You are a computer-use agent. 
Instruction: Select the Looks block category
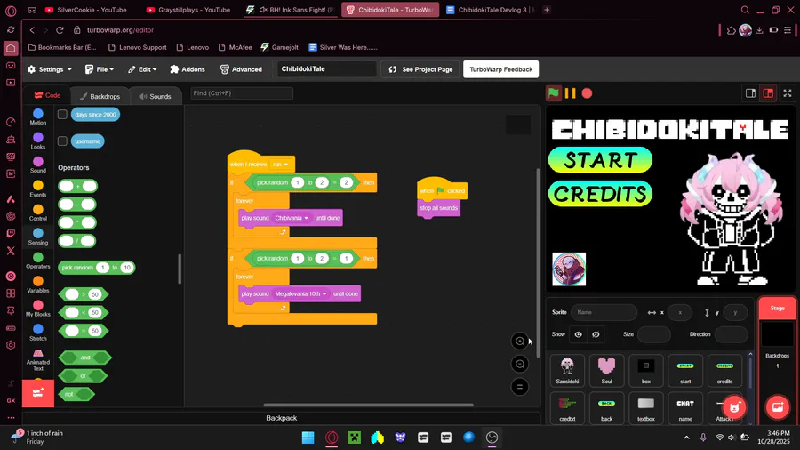pos(37,141)
